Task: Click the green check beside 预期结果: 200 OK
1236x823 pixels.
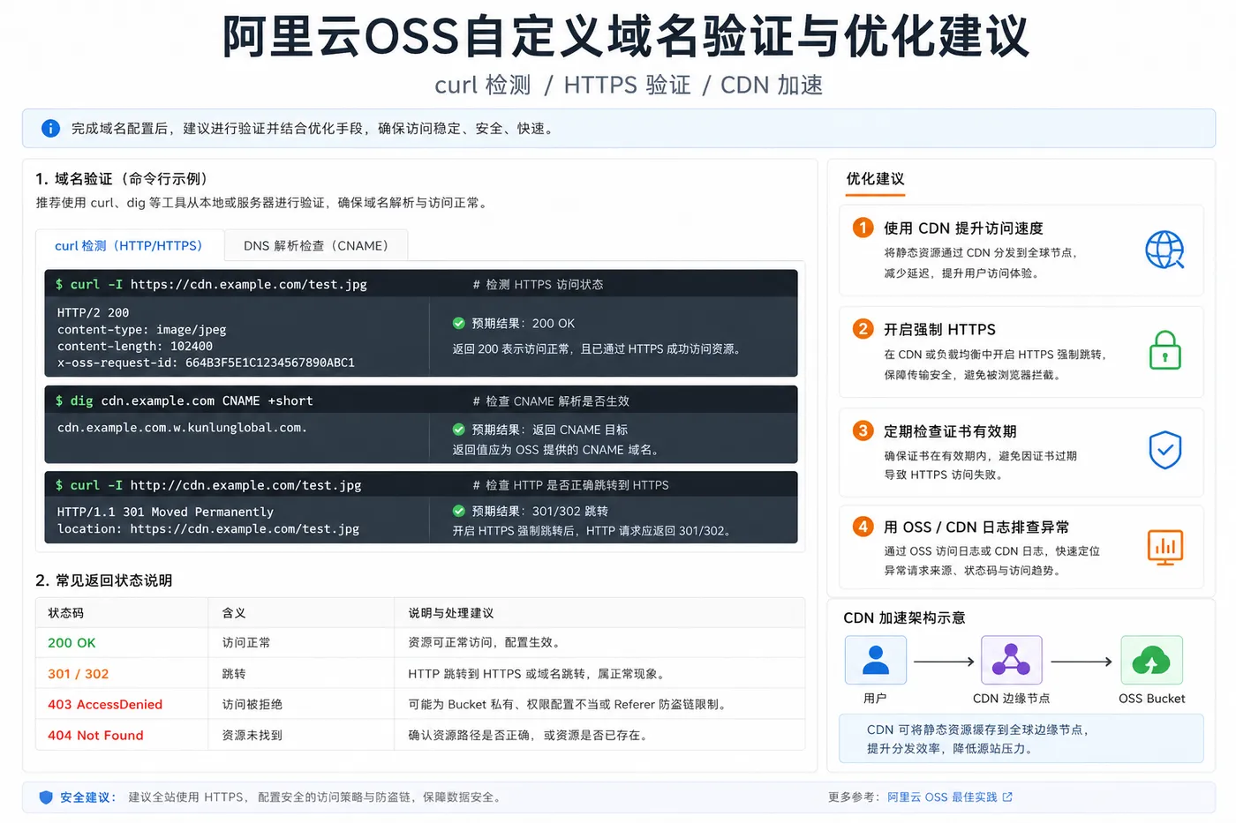Action: point(459,324)
